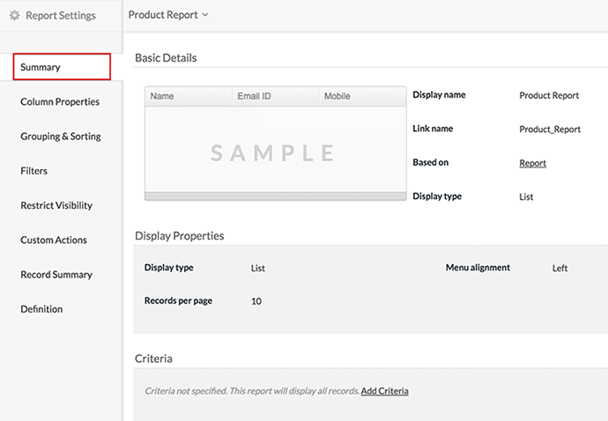Viewport: 608px width, 421px height.
Task: Click the Menu alignment Left value
Action: pos(560,269)
